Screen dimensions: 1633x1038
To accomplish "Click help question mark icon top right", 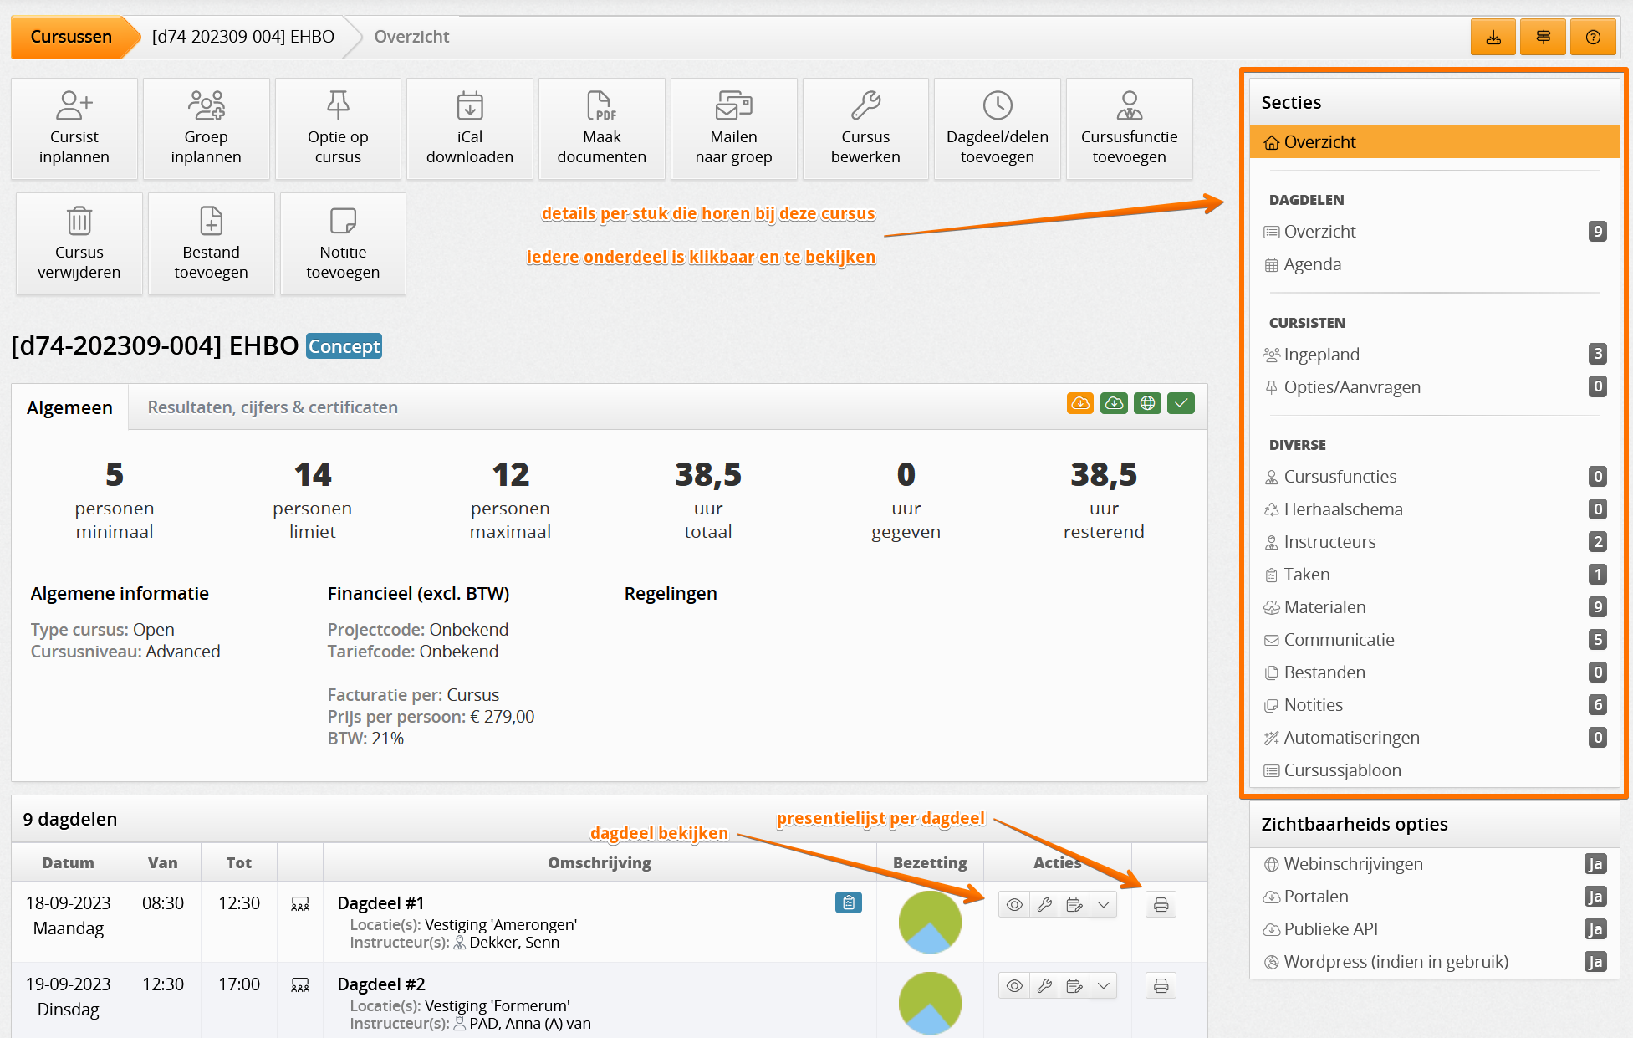I will coord(1593,38).
